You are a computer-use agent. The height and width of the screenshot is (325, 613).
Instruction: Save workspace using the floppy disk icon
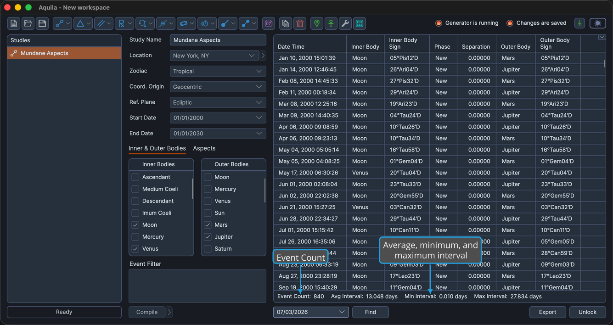click(42, 23)
